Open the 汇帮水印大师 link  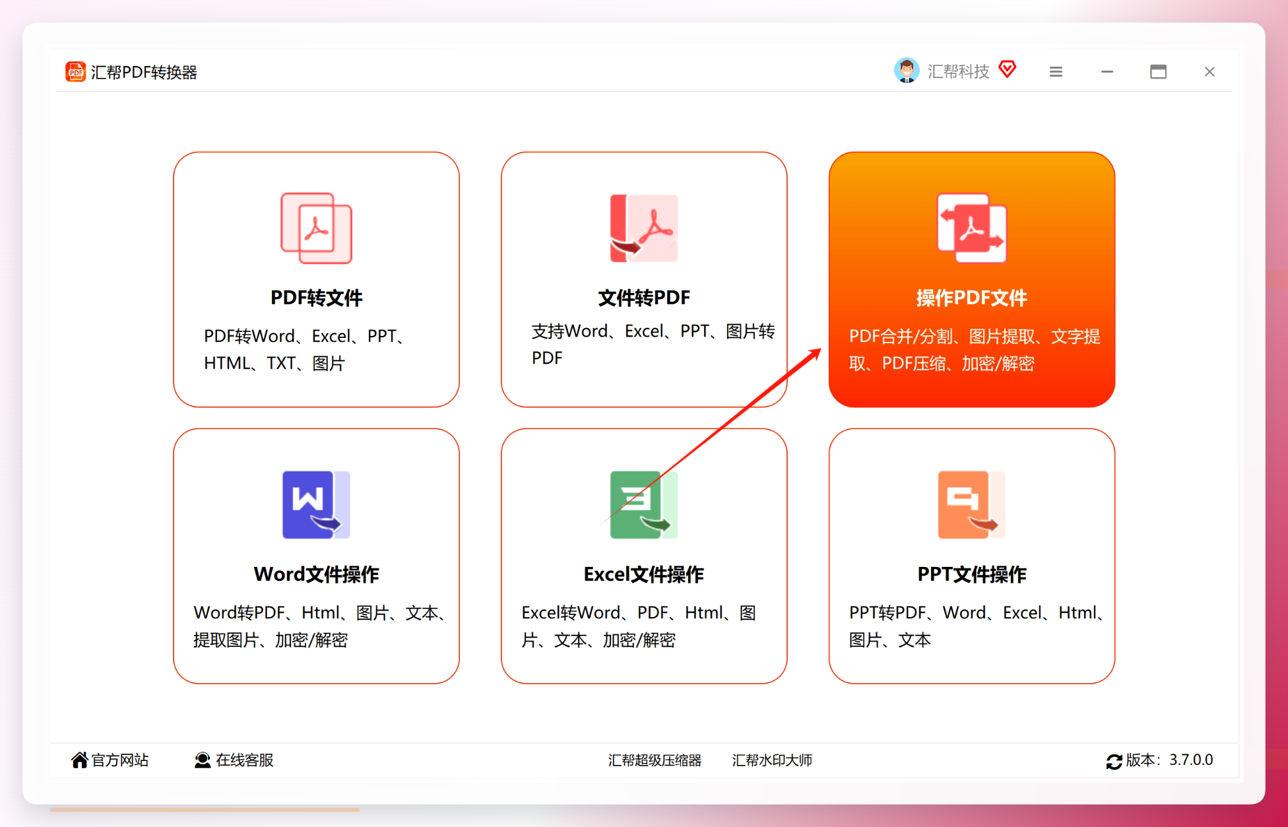(x=772, y=760)
